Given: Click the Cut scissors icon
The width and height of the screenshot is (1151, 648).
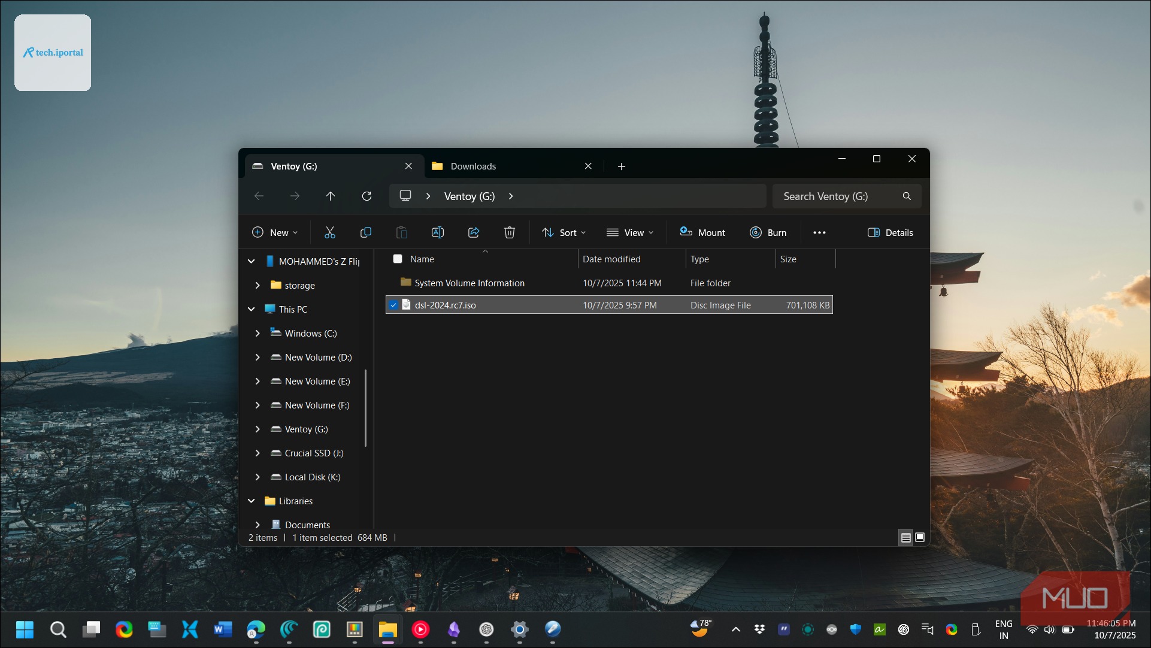Looking at the screenshot, I should tap(329, 232).
